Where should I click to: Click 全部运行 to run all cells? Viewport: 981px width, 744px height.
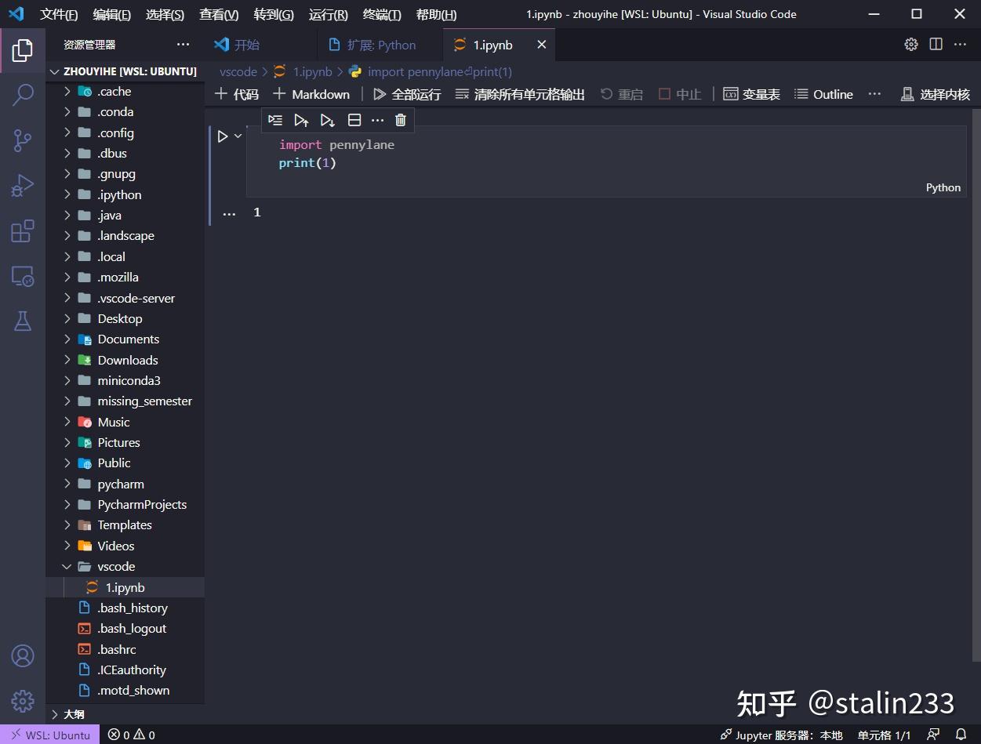407,94
